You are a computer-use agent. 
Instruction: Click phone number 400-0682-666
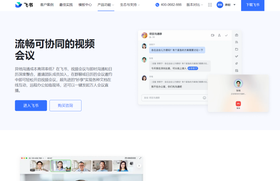point(171,5)
